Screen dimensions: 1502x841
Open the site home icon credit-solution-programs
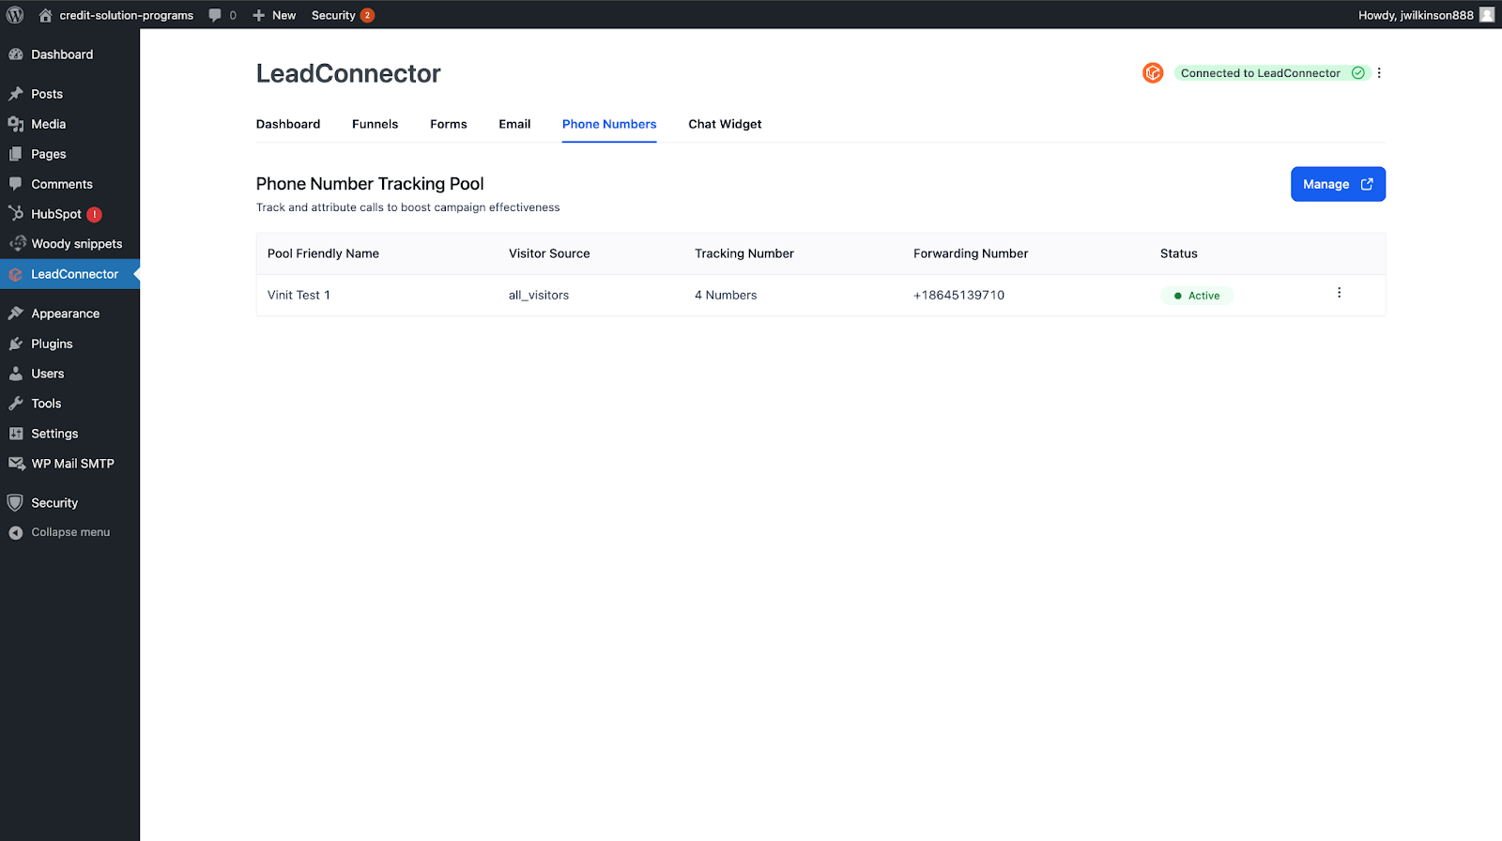(45, 15)
